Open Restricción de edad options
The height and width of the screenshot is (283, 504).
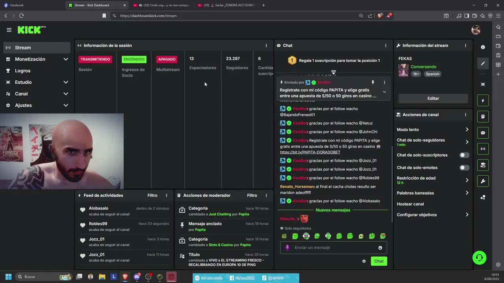point(433,180)
